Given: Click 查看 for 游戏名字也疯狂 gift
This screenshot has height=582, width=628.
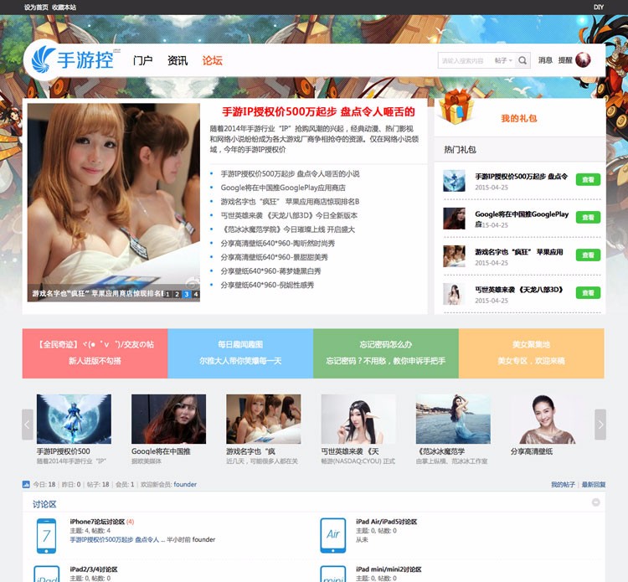Looking at the screenshot, I should point(588,255).
